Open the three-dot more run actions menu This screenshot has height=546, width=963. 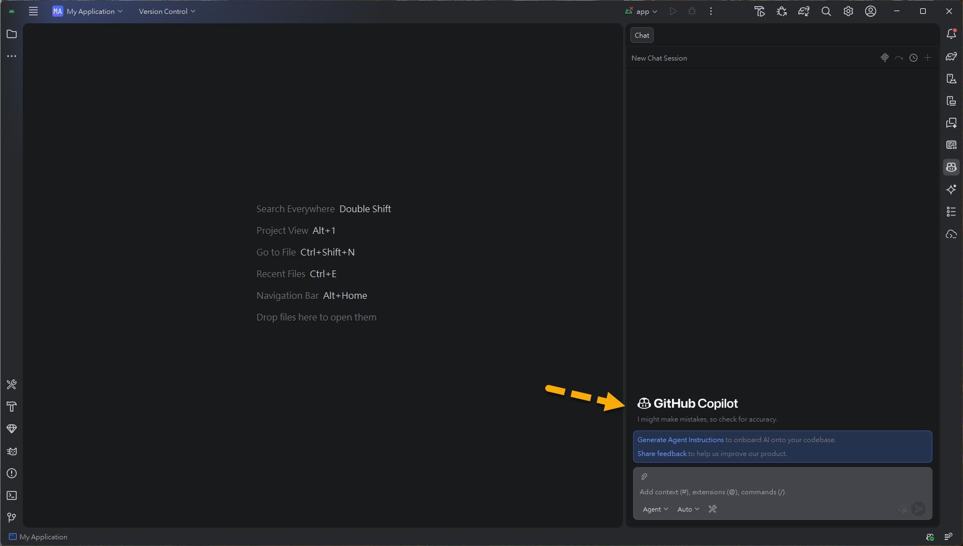[x=711, y=11]
